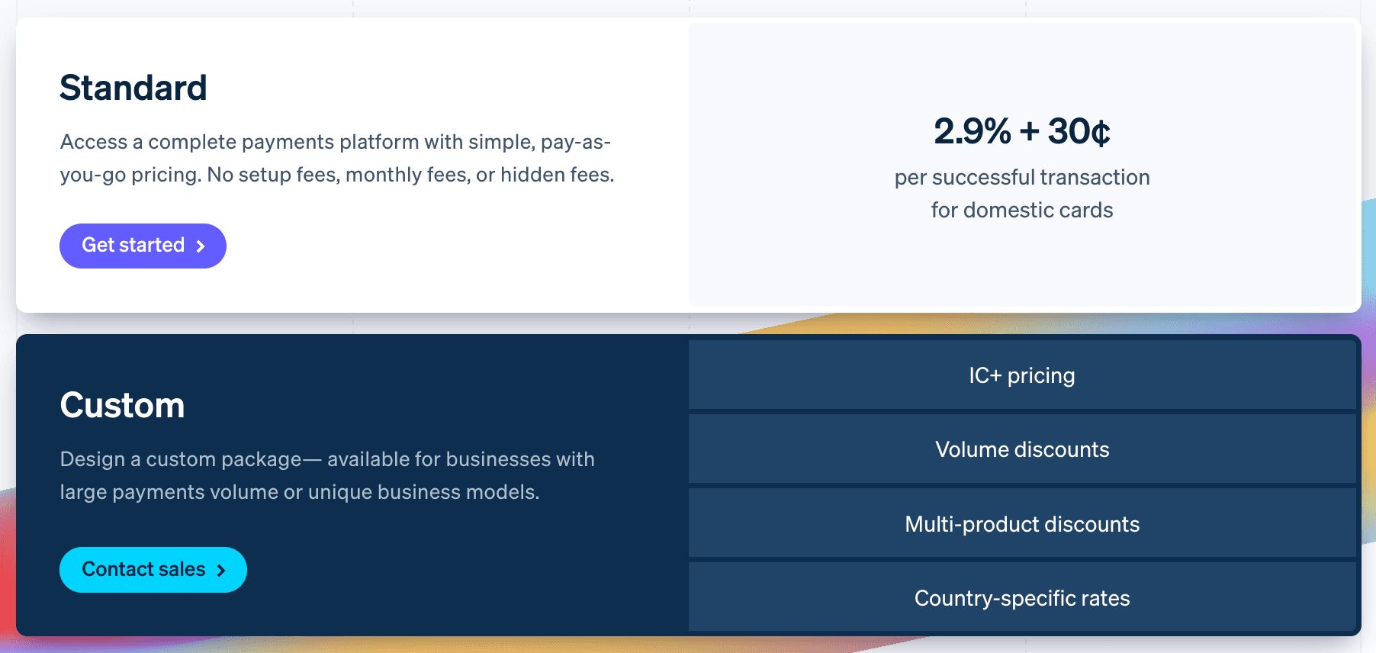Click the Standard plan heading

pyautogui.click(x=133, y=88)
